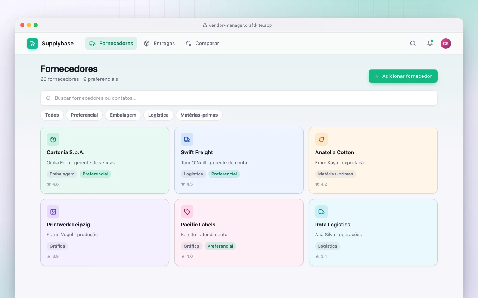Click the box icon on the Cartonia S.p.A. card
Screen dimensions: 478x298
pyautogui.click(x=53, y=139)
